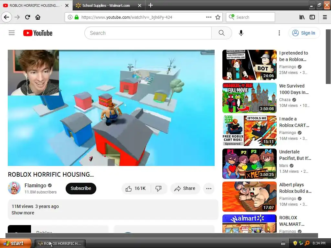Open more actions menu beside Share
The image size is (331, 248).
click(x=208, y=189)
